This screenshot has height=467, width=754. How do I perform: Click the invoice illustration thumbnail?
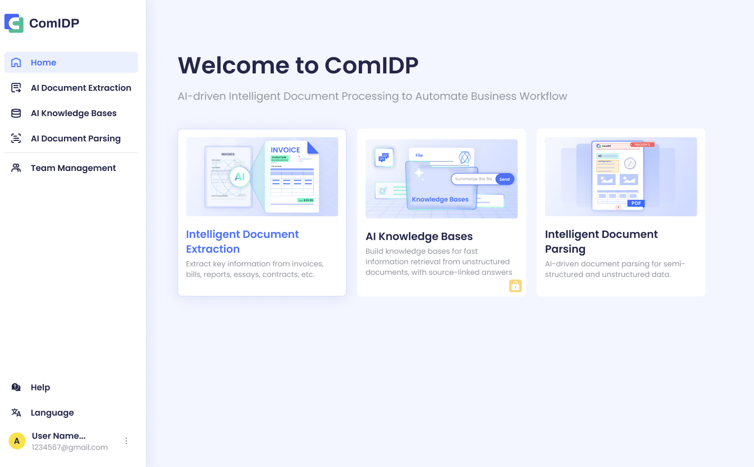click(x=262, y=177)
